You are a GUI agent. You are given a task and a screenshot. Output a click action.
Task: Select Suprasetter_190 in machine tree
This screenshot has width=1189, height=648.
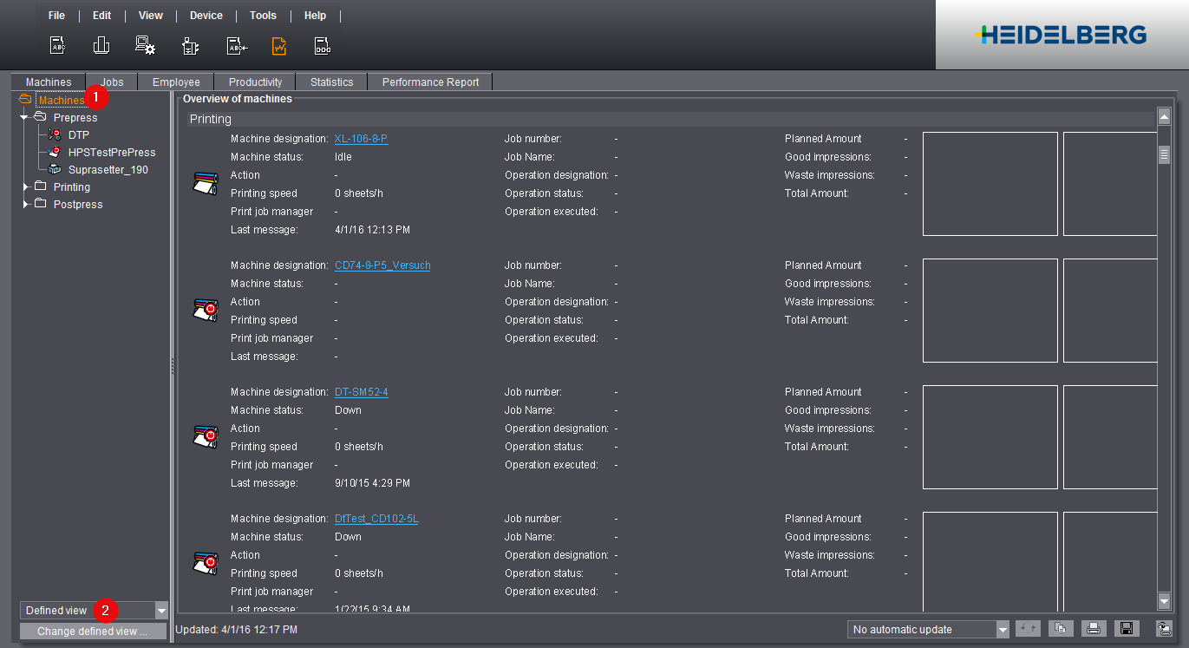pos(108,170)
